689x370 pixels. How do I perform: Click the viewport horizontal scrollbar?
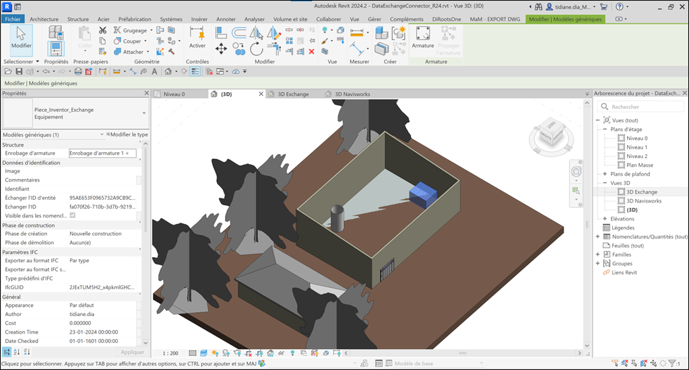click(463, 353)
